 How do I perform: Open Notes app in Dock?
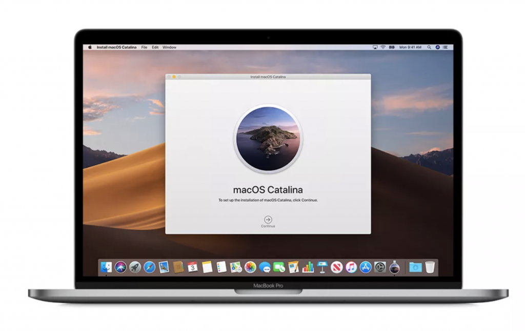pos(207,267)
